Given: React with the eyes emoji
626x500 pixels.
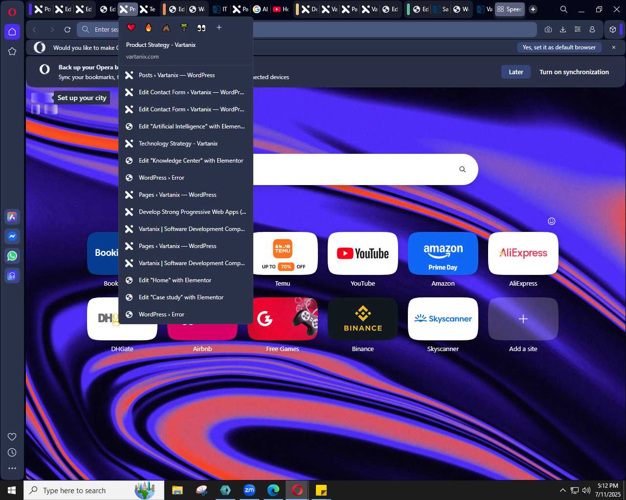Looking at the screenshot, I should [201, 28].
